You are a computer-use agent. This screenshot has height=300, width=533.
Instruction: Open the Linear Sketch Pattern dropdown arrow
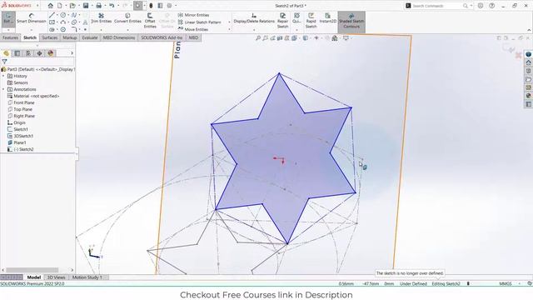click(x=229, y=22)
